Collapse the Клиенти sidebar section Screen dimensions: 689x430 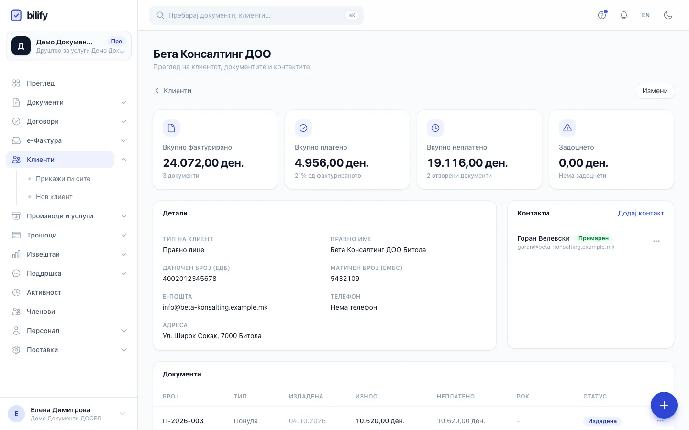point(124,160)
